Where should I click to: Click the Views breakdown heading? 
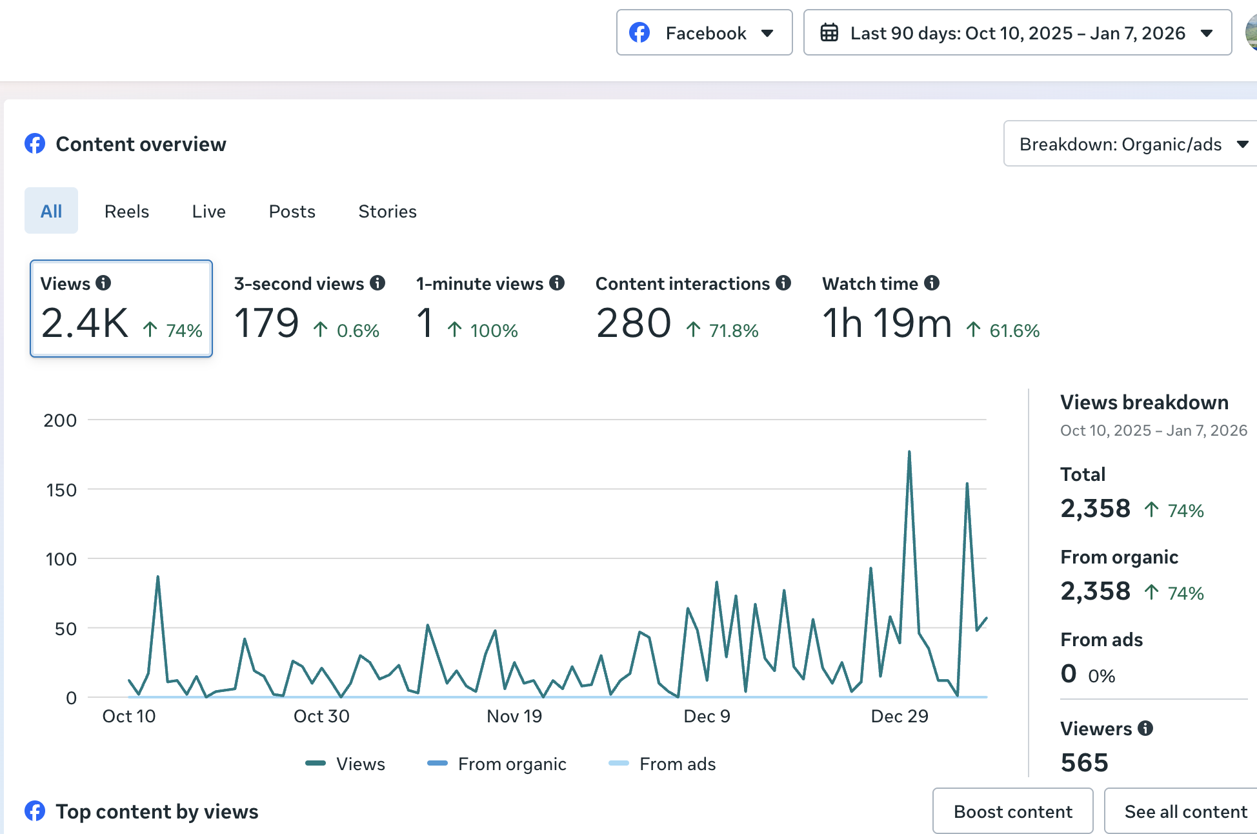pos(1144,402)
